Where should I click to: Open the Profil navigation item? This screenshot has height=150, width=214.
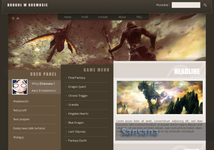click(85, 17)
